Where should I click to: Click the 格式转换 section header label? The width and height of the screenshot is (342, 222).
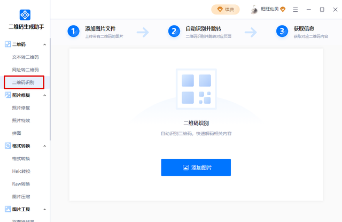(21, 146)
